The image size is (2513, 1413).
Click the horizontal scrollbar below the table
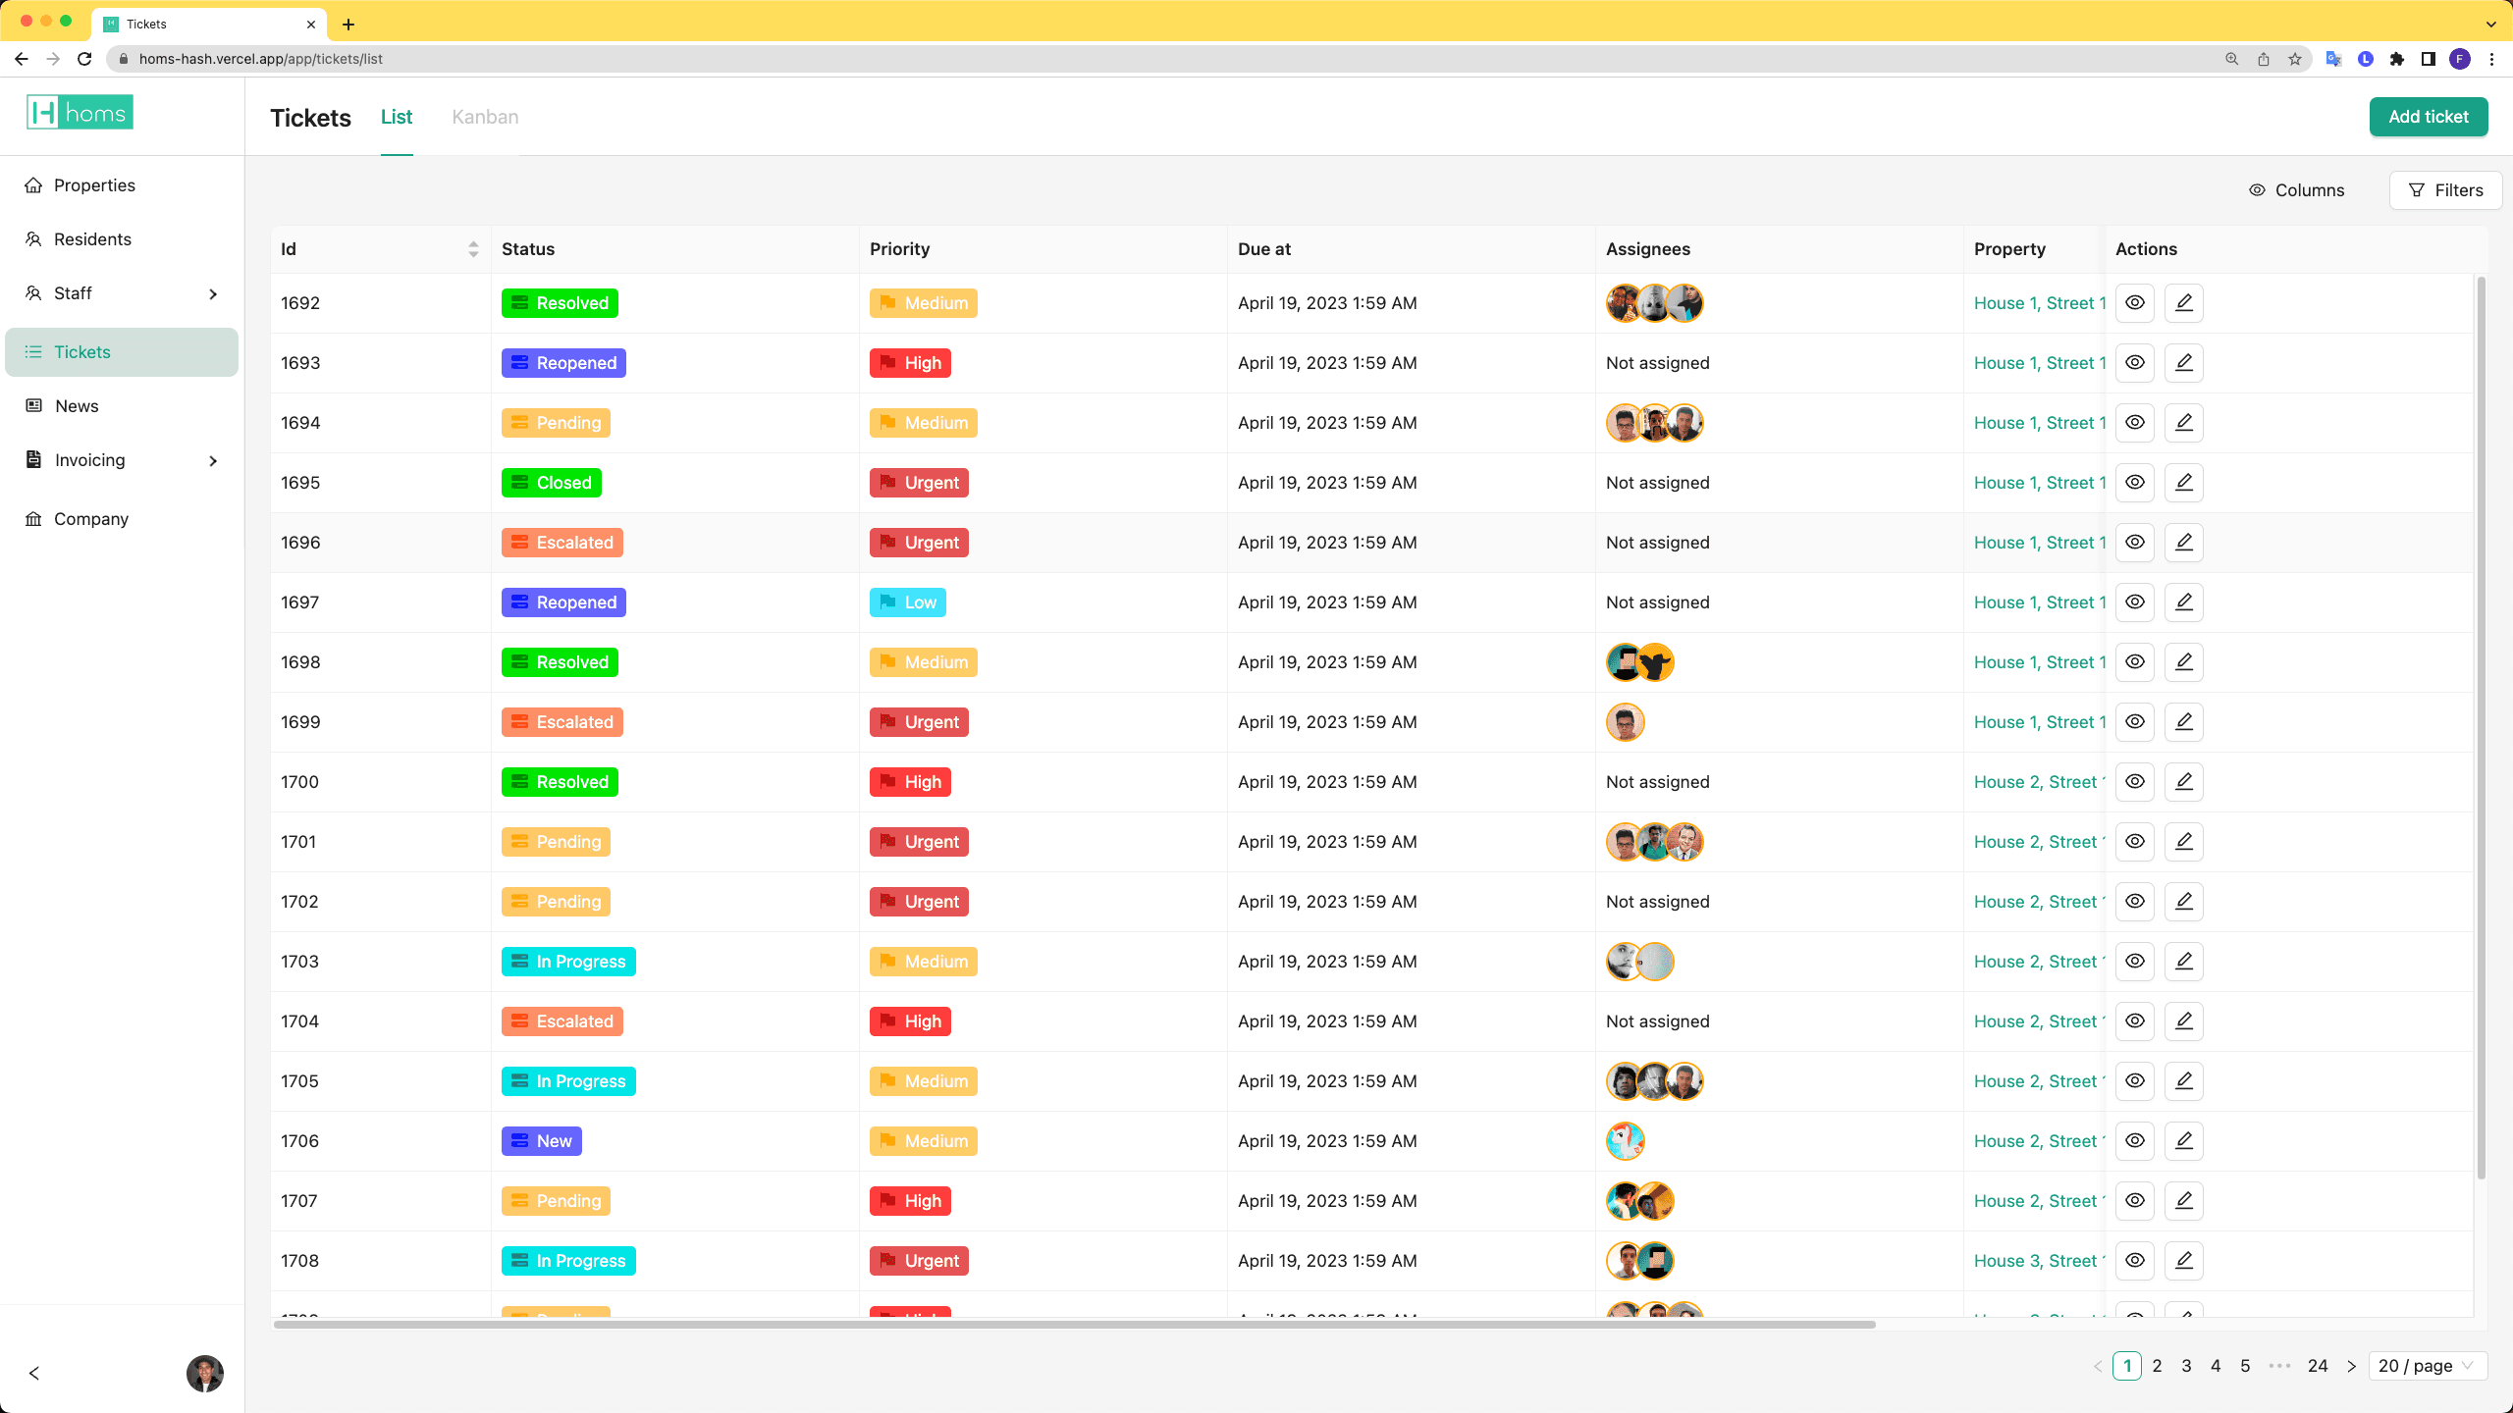(1074, 1325)
